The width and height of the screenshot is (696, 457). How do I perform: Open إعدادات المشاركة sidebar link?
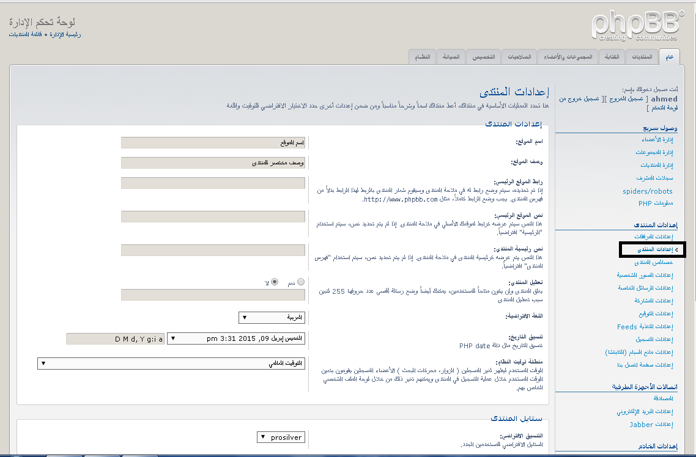tap(653, 301)
